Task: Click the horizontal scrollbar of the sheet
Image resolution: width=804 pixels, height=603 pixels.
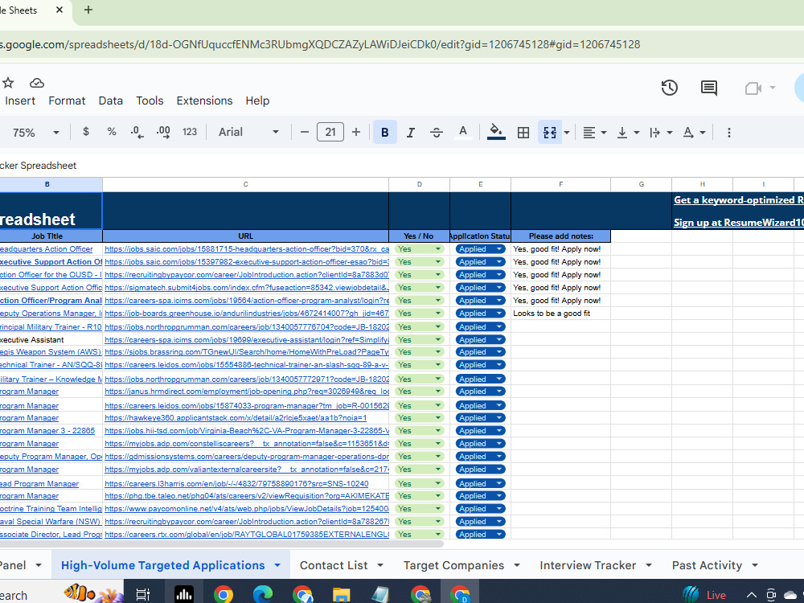Action: click(222, 544)
